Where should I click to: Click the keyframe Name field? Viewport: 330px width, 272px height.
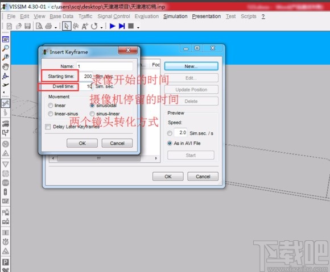[105, 66]
